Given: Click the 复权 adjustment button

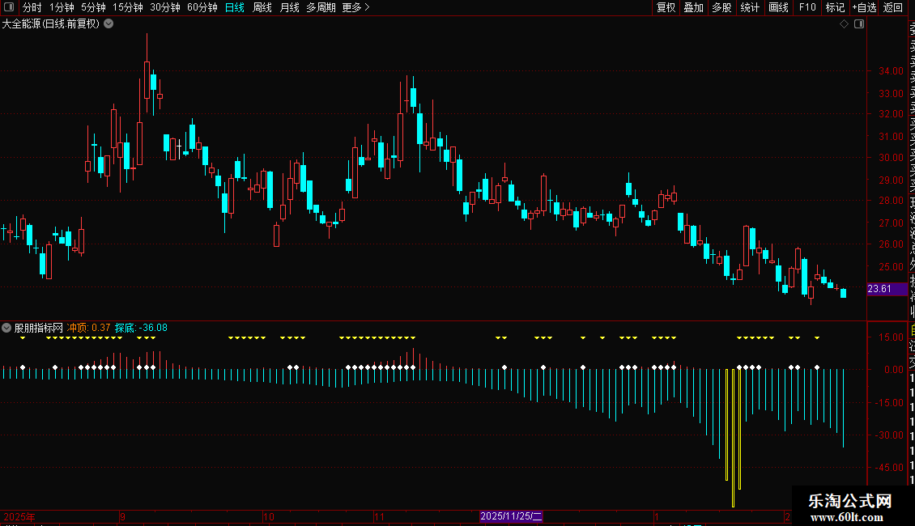Looking at the screenshot, I should (666, 7).
